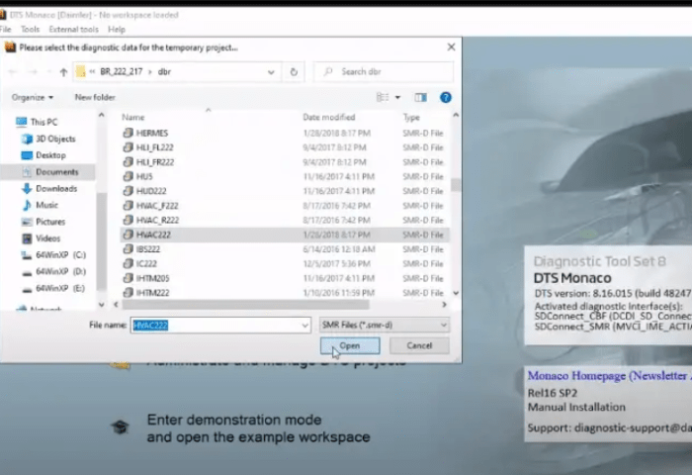Select the HLI_FR222 file icon
Viewport: 692px width, 475px height.
pyautogui.click(x=128, y=162)
